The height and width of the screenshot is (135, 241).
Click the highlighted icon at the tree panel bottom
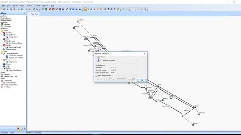(18, 129)
